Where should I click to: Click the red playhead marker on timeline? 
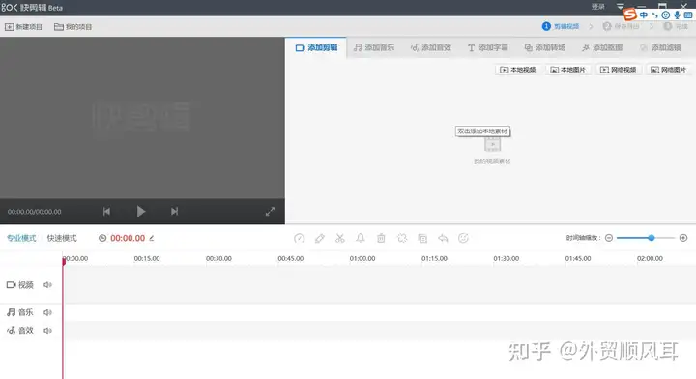pos(64,262)
